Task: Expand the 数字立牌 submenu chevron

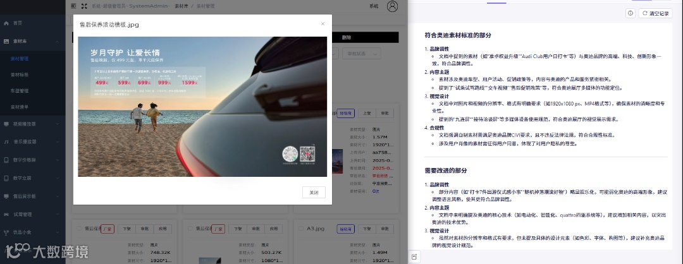Action: pyautogui.click(x=58, y=178)
